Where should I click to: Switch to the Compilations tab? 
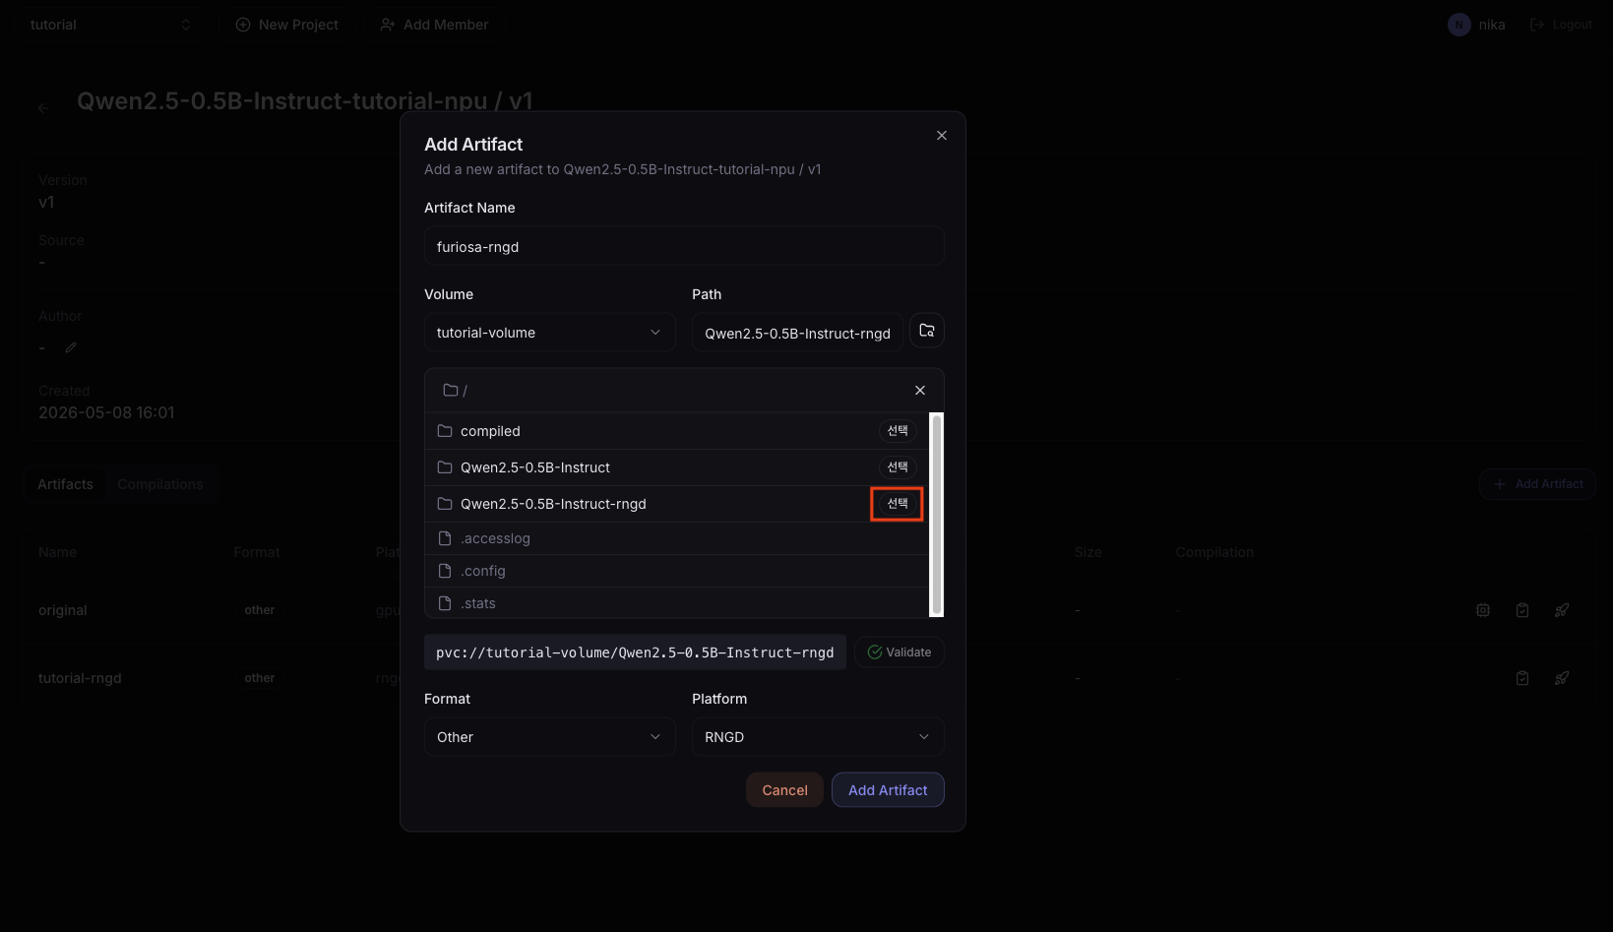coord(160,484)
